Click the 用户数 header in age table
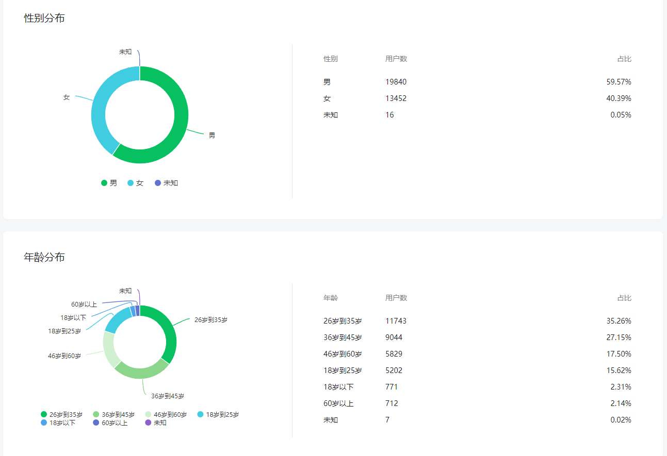Viewport: 667px width, 456px height. coord(396,298)
